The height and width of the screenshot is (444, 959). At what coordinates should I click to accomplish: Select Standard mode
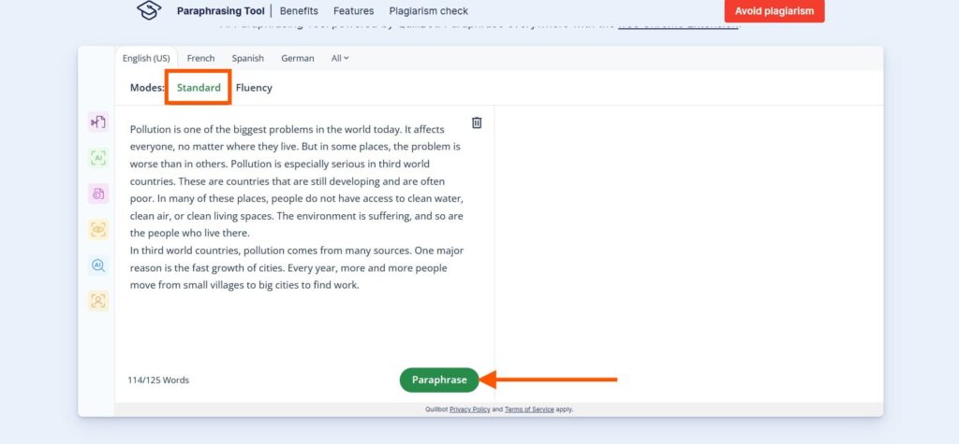(199, 88)
